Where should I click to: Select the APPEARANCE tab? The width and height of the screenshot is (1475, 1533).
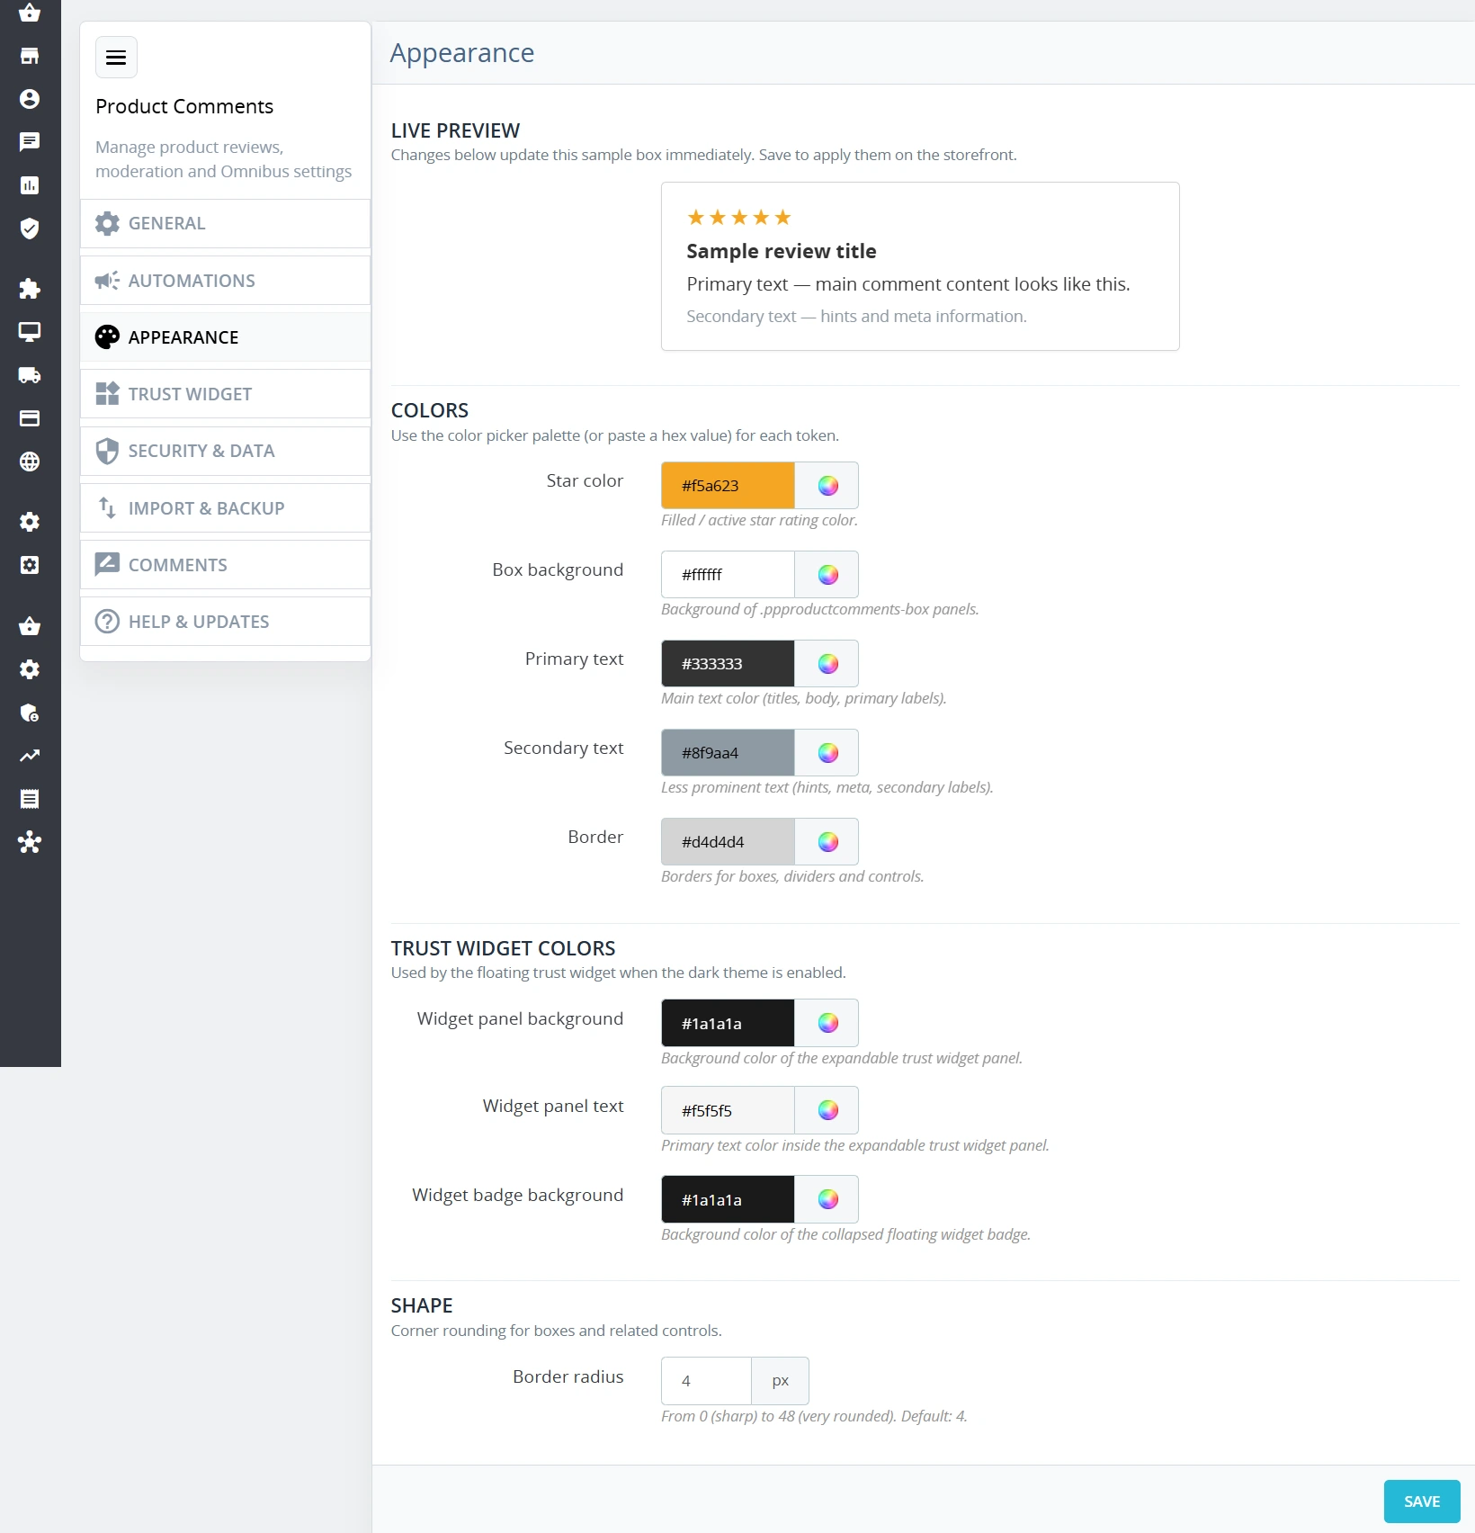coord(225,337)
